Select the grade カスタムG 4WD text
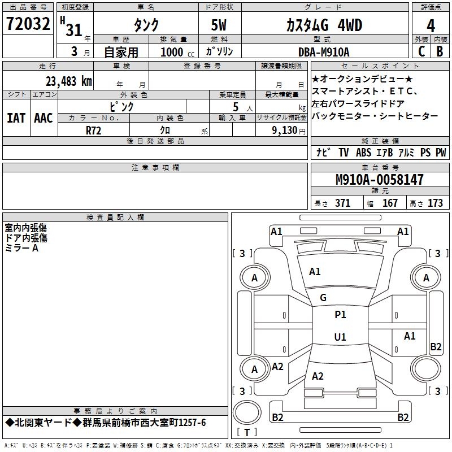 pos(324,25)
